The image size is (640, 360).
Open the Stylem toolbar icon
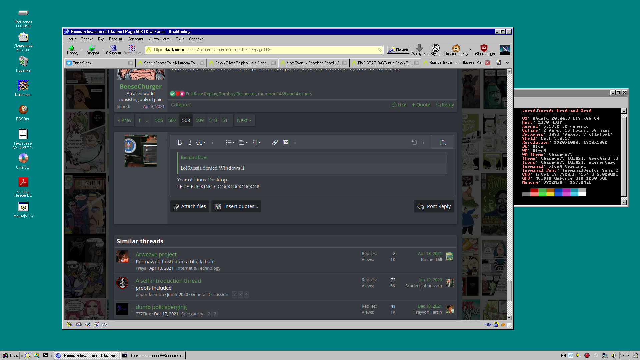[435, 50]
